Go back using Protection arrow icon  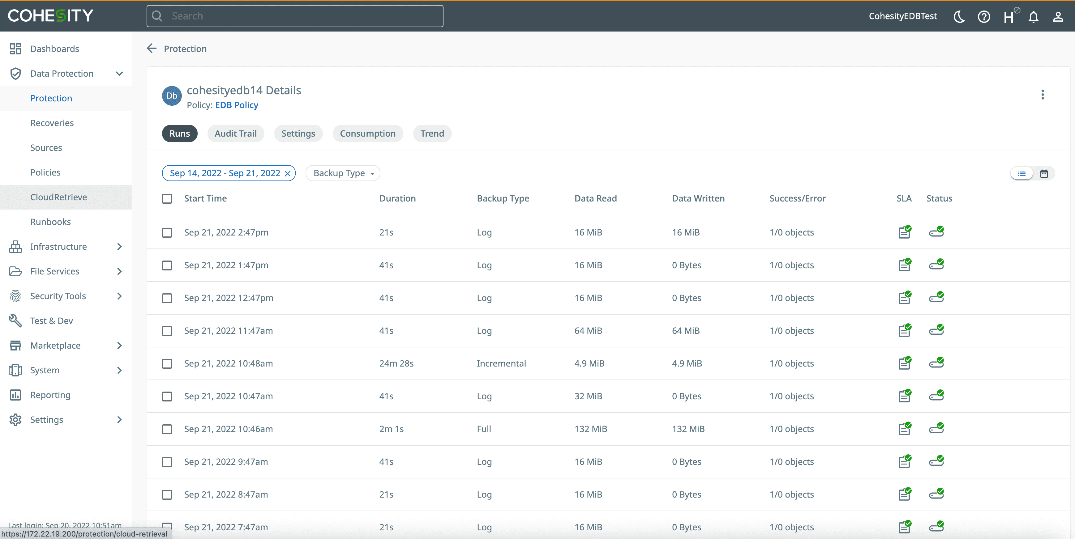152,49
